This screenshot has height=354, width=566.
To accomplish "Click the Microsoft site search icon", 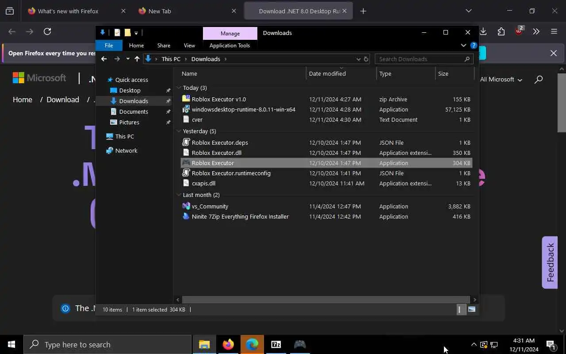I will 539,80.
